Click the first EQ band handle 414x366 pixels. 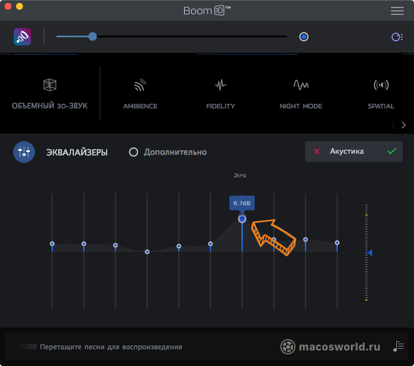(52, 243)
